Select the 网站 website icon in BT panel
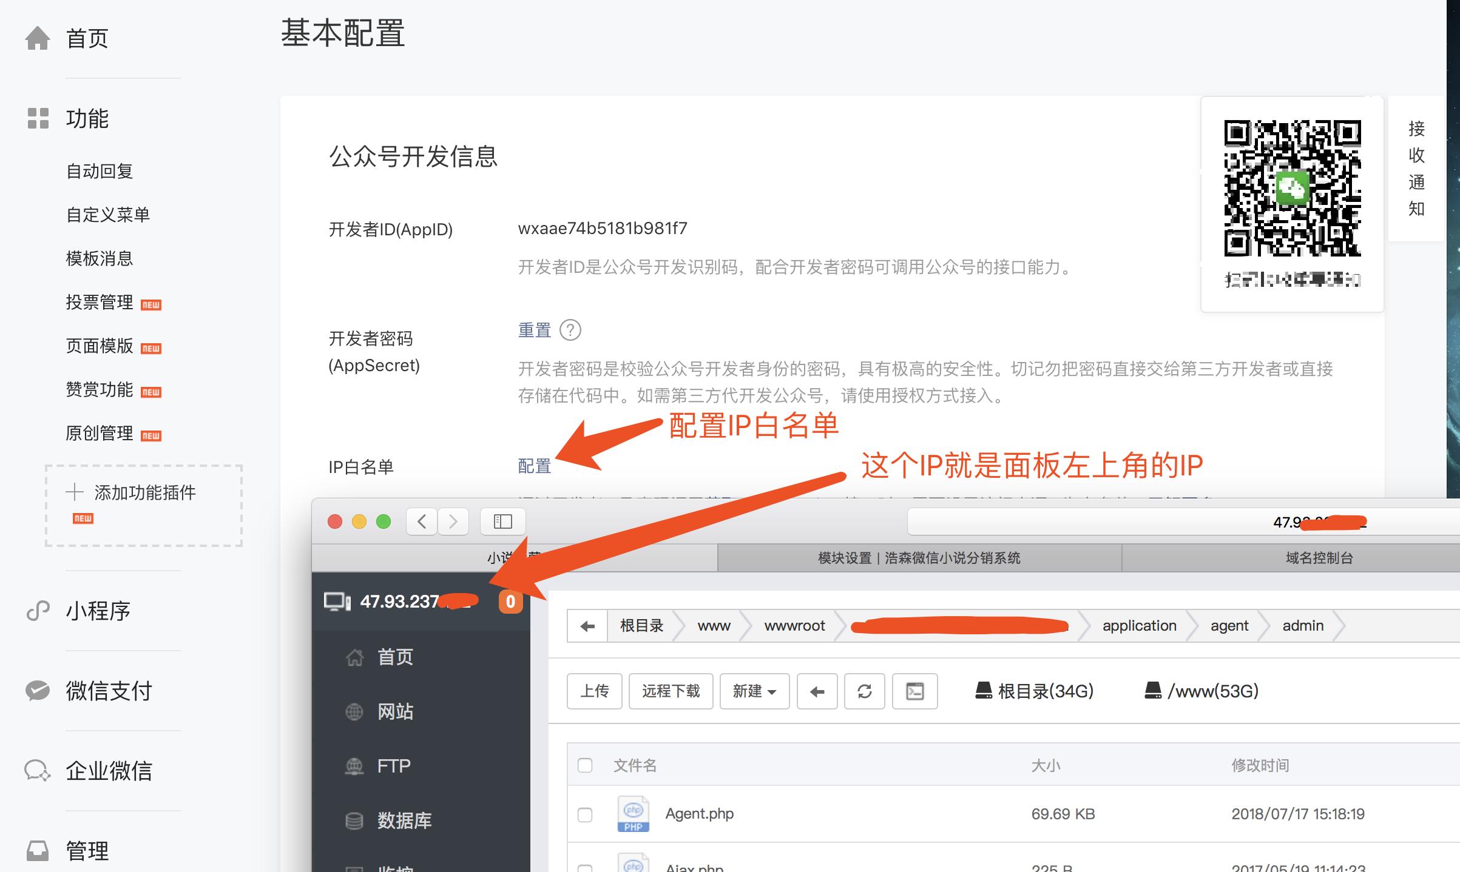The image size is (1460, 872). (x=354, y=711)
